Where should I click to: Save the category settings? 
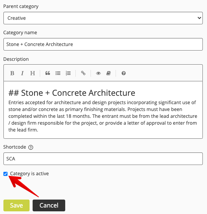(16, 205)
